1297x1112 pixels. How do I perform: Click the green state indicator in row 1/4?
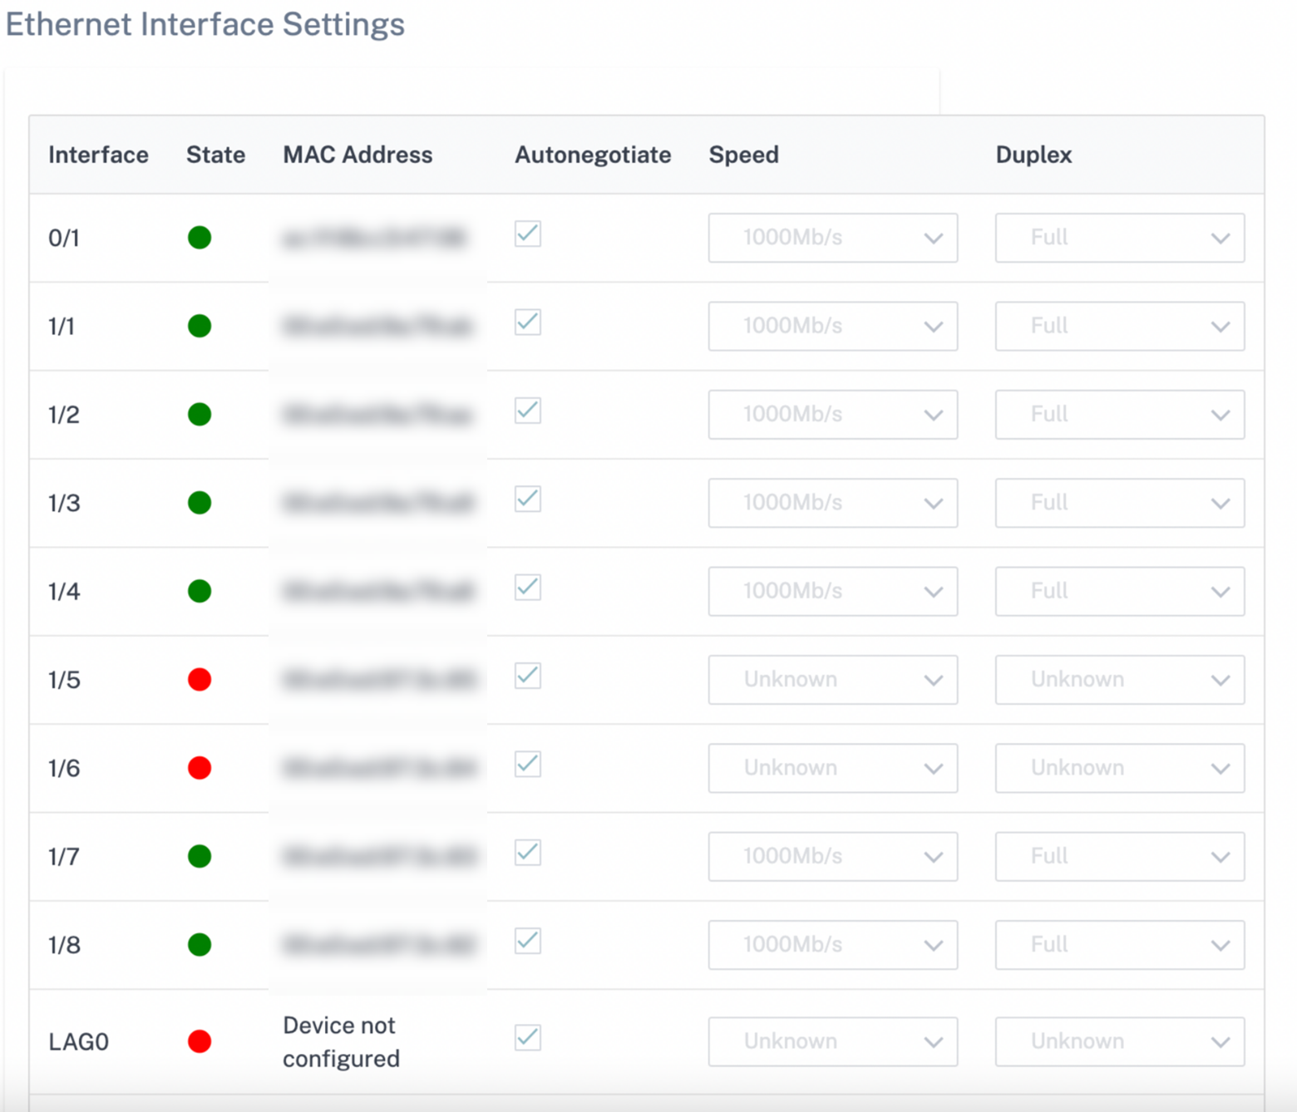(200, 591)
